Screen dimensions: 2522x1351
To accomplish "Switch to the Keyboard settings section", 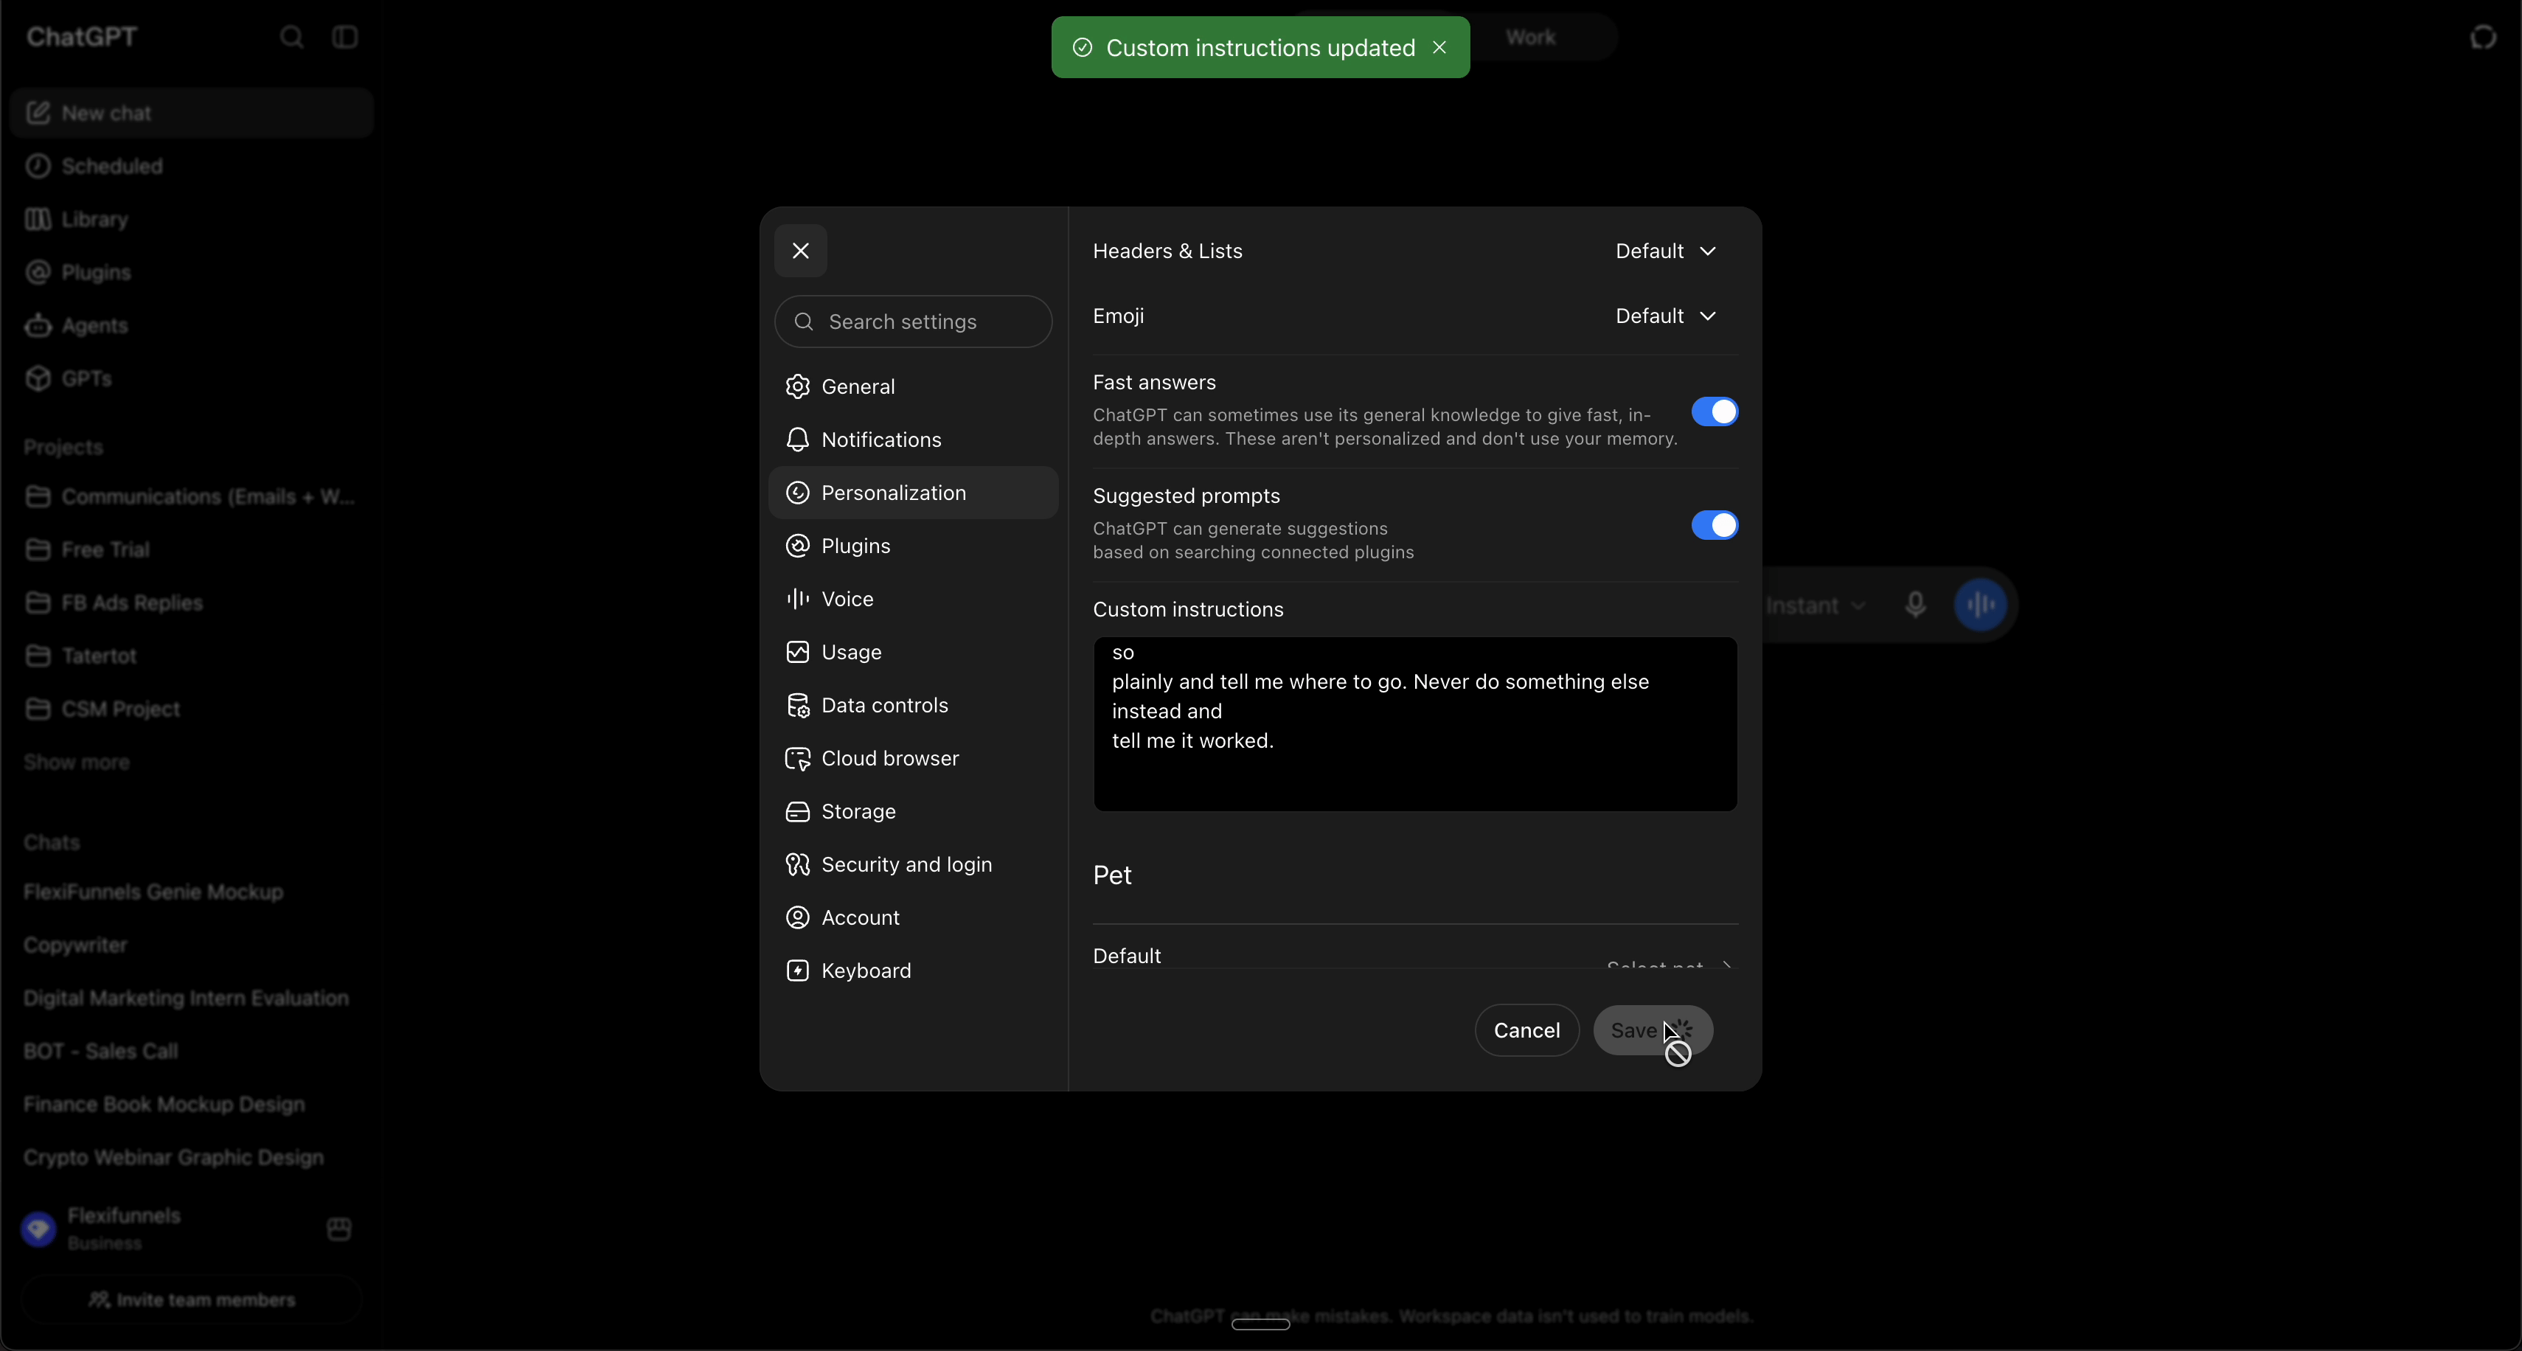I will pos(914,970).
